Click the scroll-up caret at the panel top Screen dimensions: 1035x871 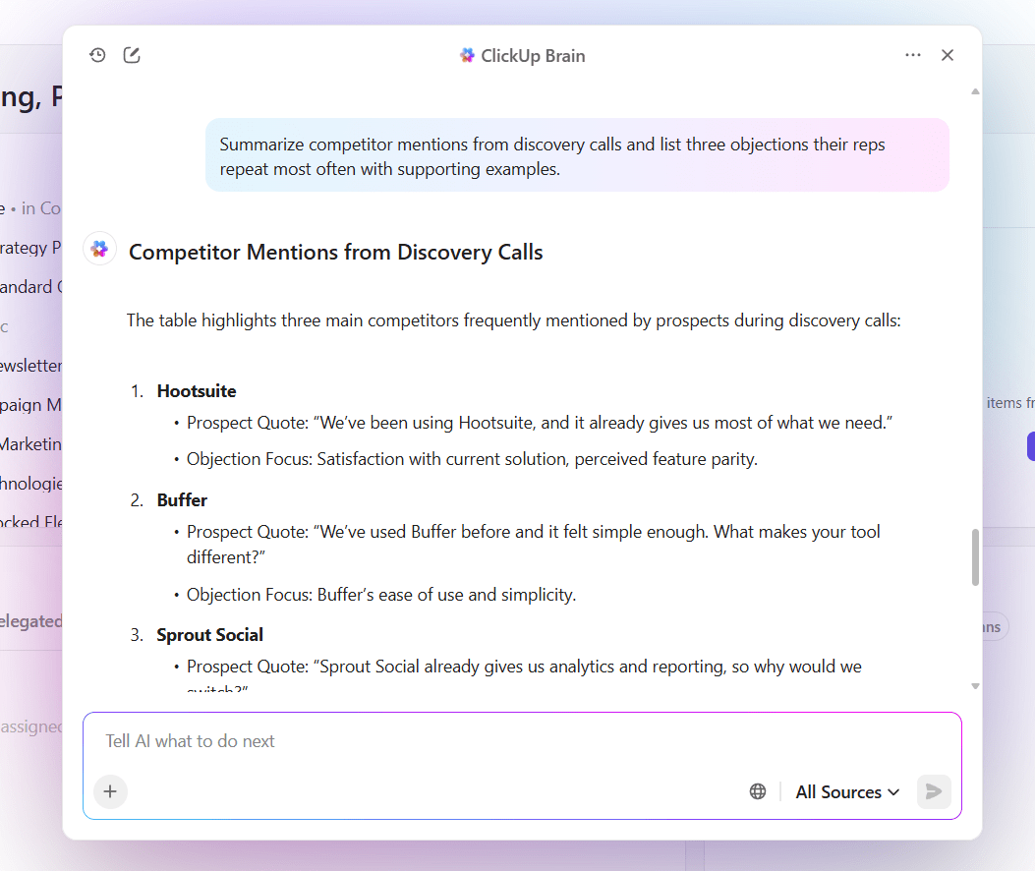[974, 90]
